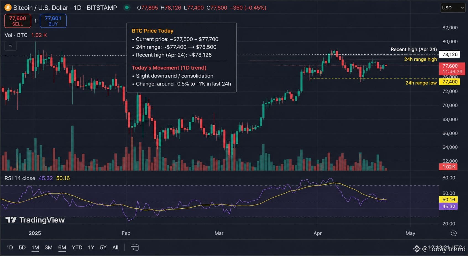The image size is (468, 256).
Task: Click the 24h range low annotation
Action: tap(421, 83)
